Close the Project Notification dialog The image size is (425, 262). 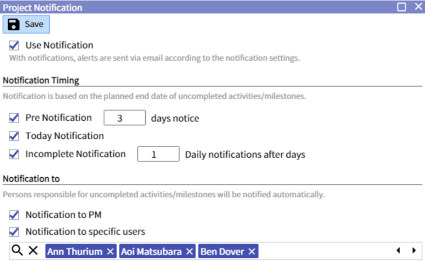418,7
